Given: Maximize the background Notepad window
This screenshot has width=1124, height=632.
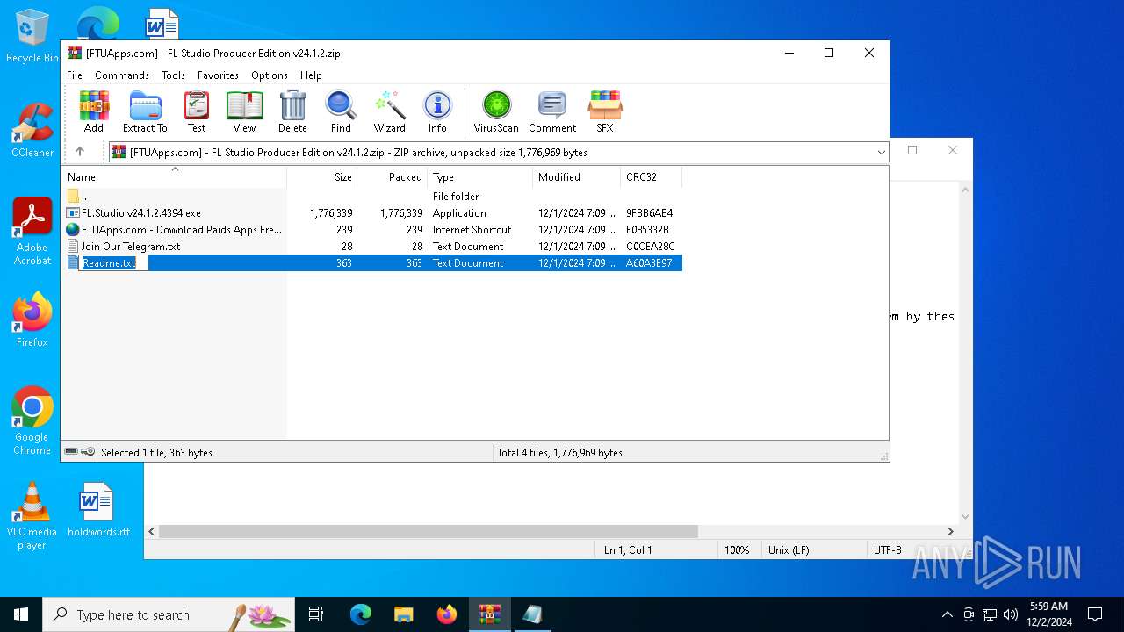Looking at the screenshot, I should pos(912,150).
